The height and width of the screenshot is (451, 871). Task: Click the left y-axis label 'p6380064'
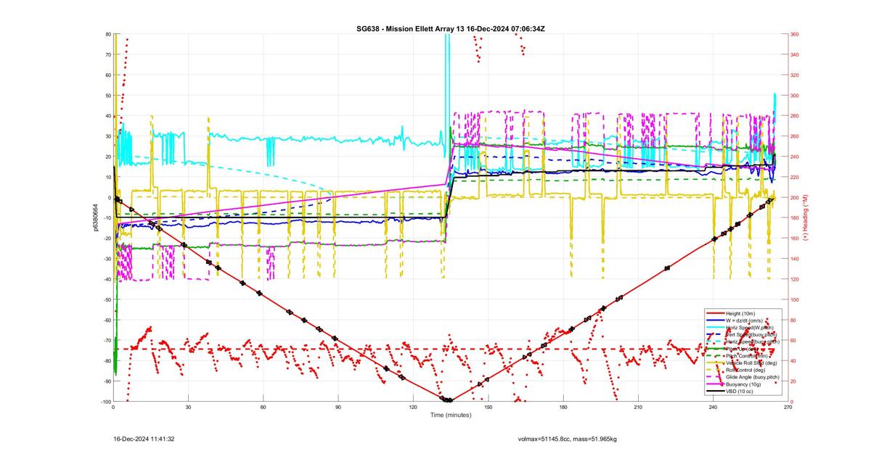(95, 218)
